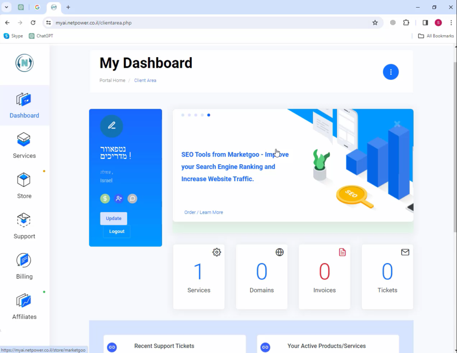Expand the browser tab search chevron
457x353 pixels.
pos(6,7)
